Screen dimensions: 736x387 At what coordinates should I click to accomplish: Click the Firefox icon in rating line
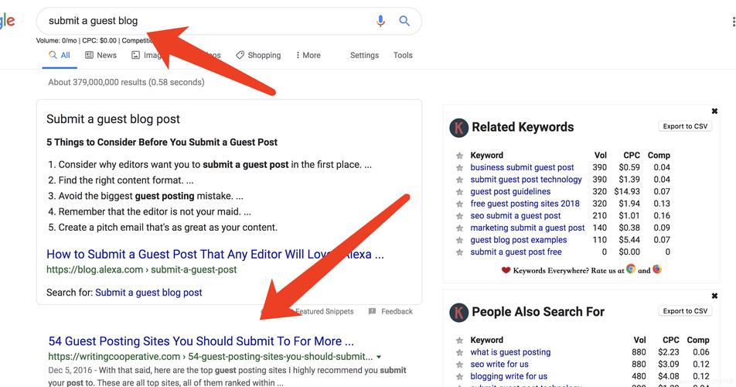coord(657,269)
